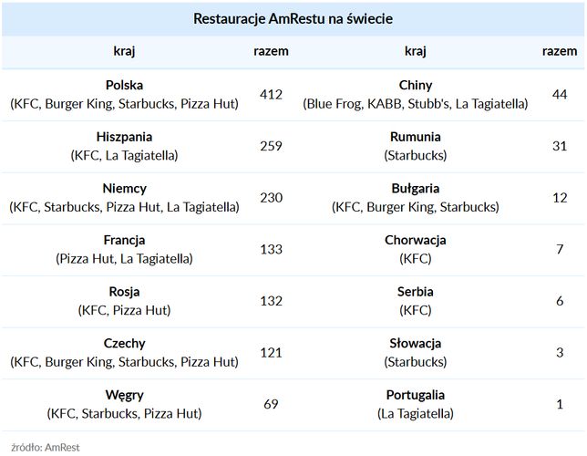Screen dimensions: 587x456
Task: Select the right 'kraj' column header
Action: pos(415,51)
